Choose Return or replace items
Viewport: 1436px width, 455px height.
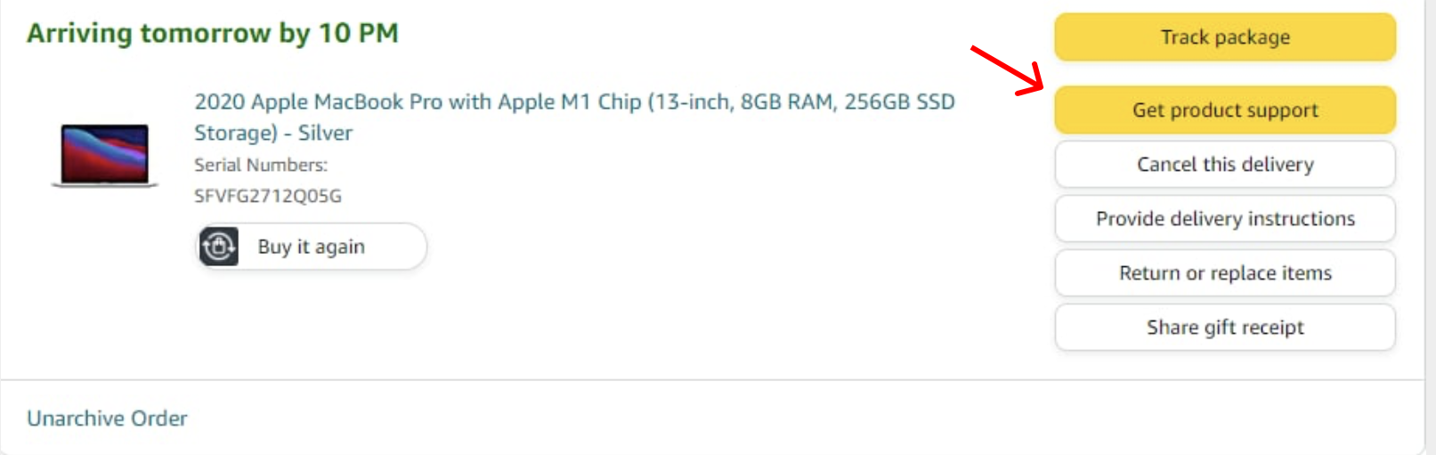[x=1224, y=273]
